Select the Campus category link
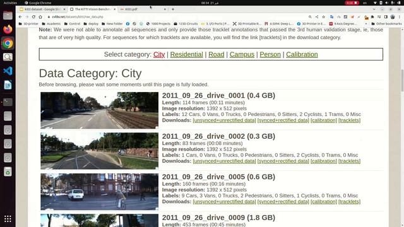404x227 pixels. click(x=242, y=54)
